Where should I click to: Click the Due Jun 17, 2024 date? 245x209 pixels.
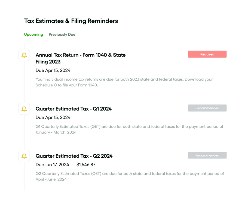pyautogui.click(x=53, y=165)
